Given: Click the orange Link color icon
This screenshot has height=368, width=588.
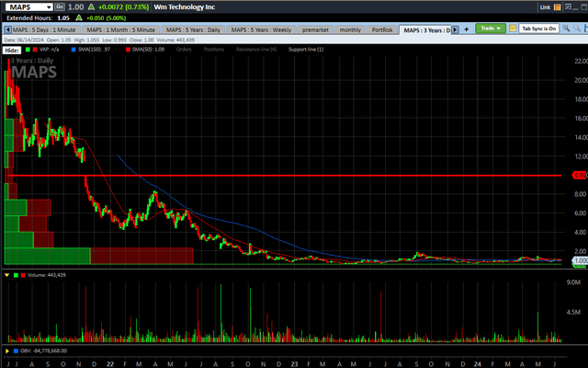Looking at the screenshot, I should pyautogui.click(x=560, y=6).
